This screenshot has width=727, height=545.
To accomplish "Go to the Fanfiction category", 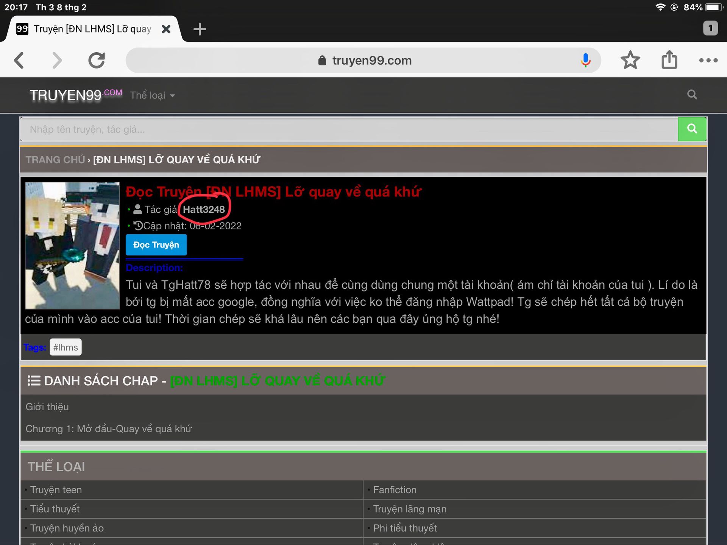I will coord(395,490).
